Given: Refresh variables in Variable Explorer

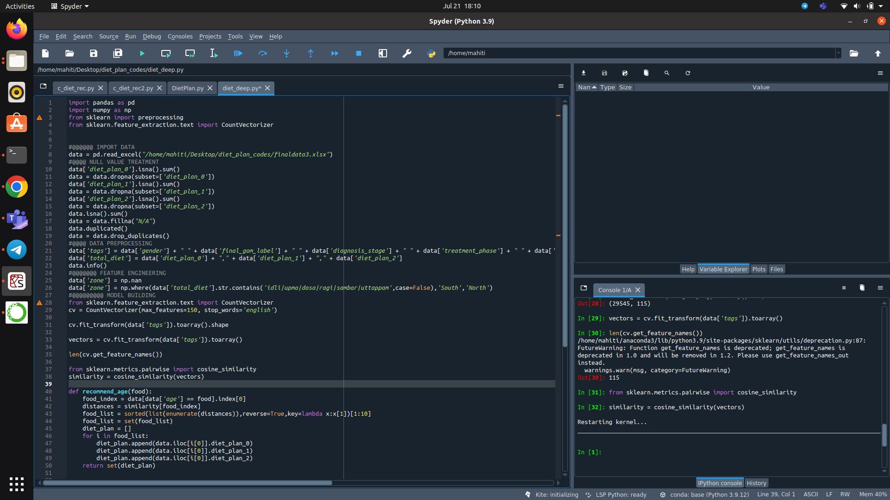Looking at the screenshot, I should (x=688, y=73).
